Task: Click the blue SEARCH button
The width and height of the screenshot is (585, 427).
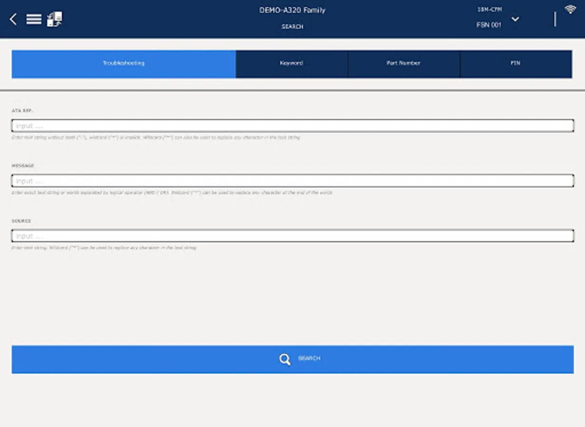Action: pos(292,359)
